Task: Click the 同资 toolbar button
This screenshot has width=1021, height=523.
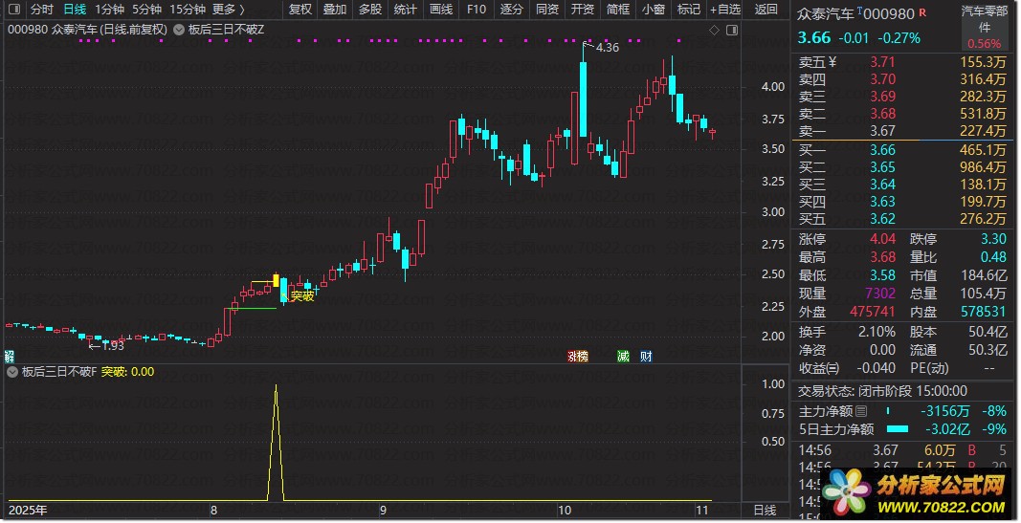Action: (x=547, y=10)
